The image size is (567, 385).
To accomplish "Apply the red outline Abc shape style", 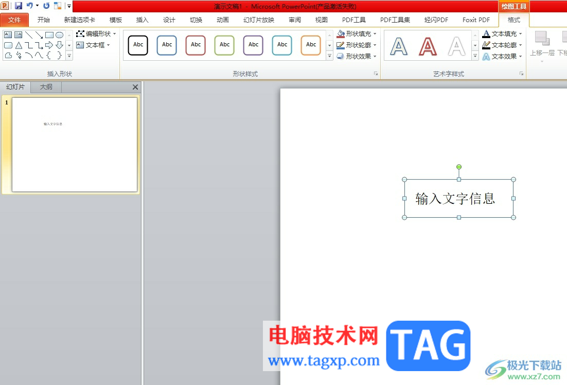I will [196, 45].
